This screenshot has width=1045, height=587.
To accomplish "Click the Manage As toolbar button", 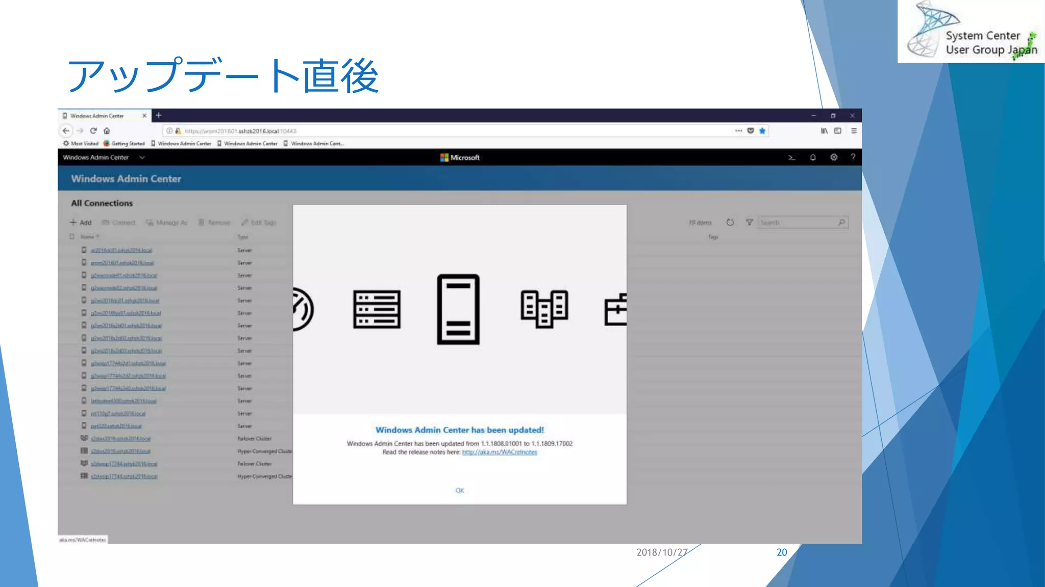I will click(167, 223).
